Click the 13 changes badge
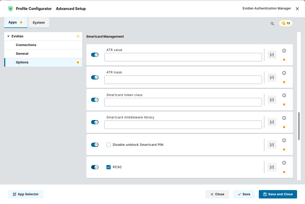The image size is (305, 204). coord(285,23)
